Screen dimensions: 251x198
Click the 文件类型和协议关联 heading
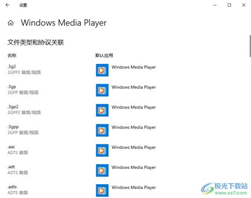click(x=35, y=42)
